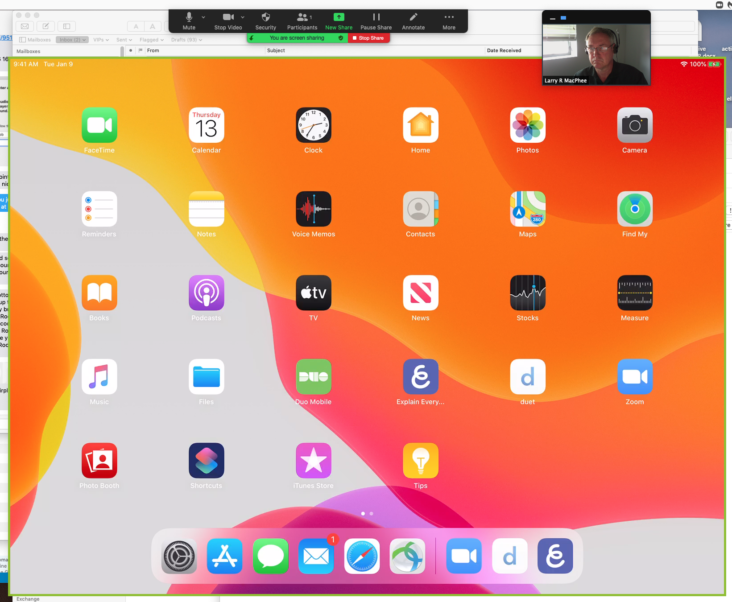
Task: Expand video options arrow next to Stop Video
Action: tap(243, 17)
